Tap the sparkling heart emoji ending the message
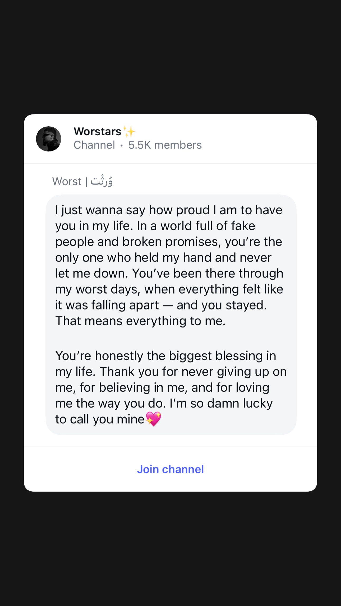341x606 pixels. pos(153,419)
